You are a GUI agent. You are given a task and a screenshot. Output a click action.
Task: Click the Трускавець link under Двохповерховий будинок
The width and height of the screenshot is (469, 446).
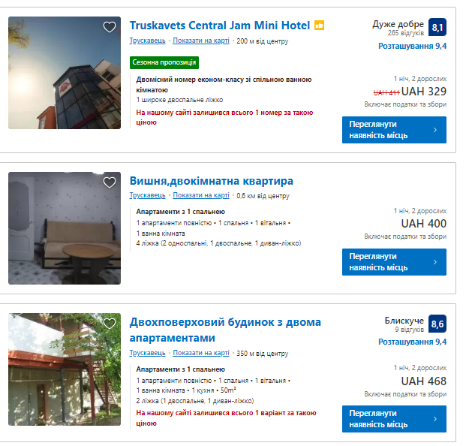147,353
